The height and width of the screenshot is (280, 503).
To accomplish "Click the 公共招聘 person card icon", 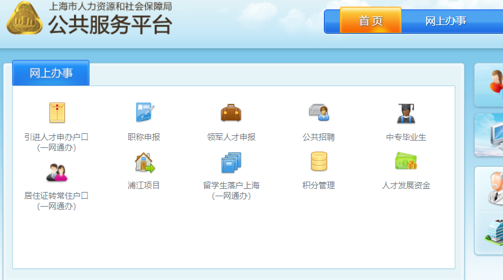I will 319,112.
